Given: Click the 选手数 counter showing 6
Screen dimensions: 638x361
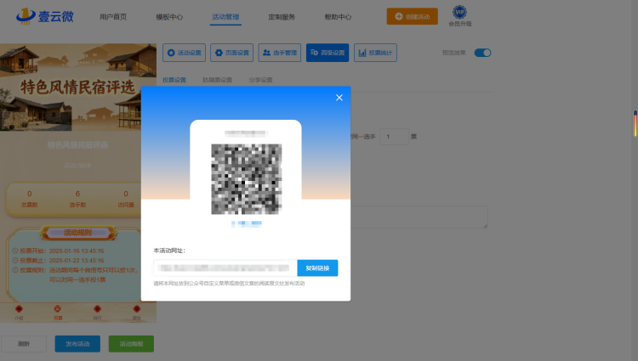Looking at the screenshot, I should pos(77,199).
